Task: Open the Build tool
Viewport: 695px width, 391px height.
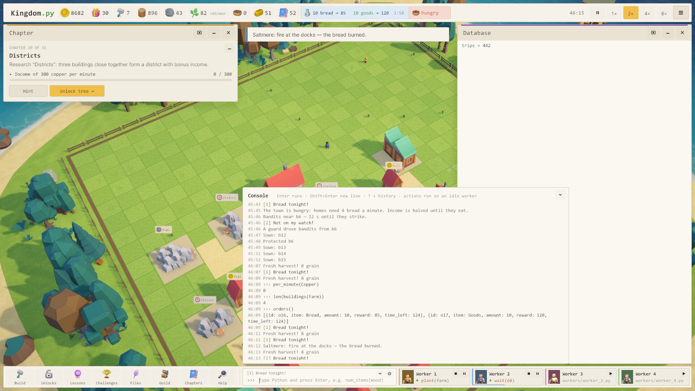Action: coord(20,377)
